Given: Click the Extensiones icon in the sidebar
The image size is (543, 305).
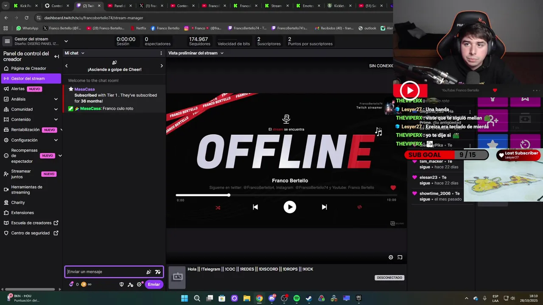Looking at the screenshot, I should [6, 213].
